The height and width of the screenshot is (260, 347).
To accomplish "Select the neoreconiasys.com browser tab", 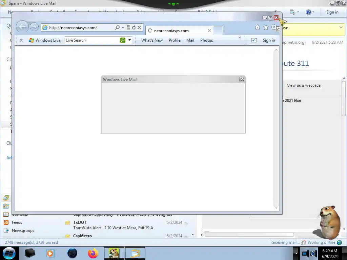I will (179, 31).
